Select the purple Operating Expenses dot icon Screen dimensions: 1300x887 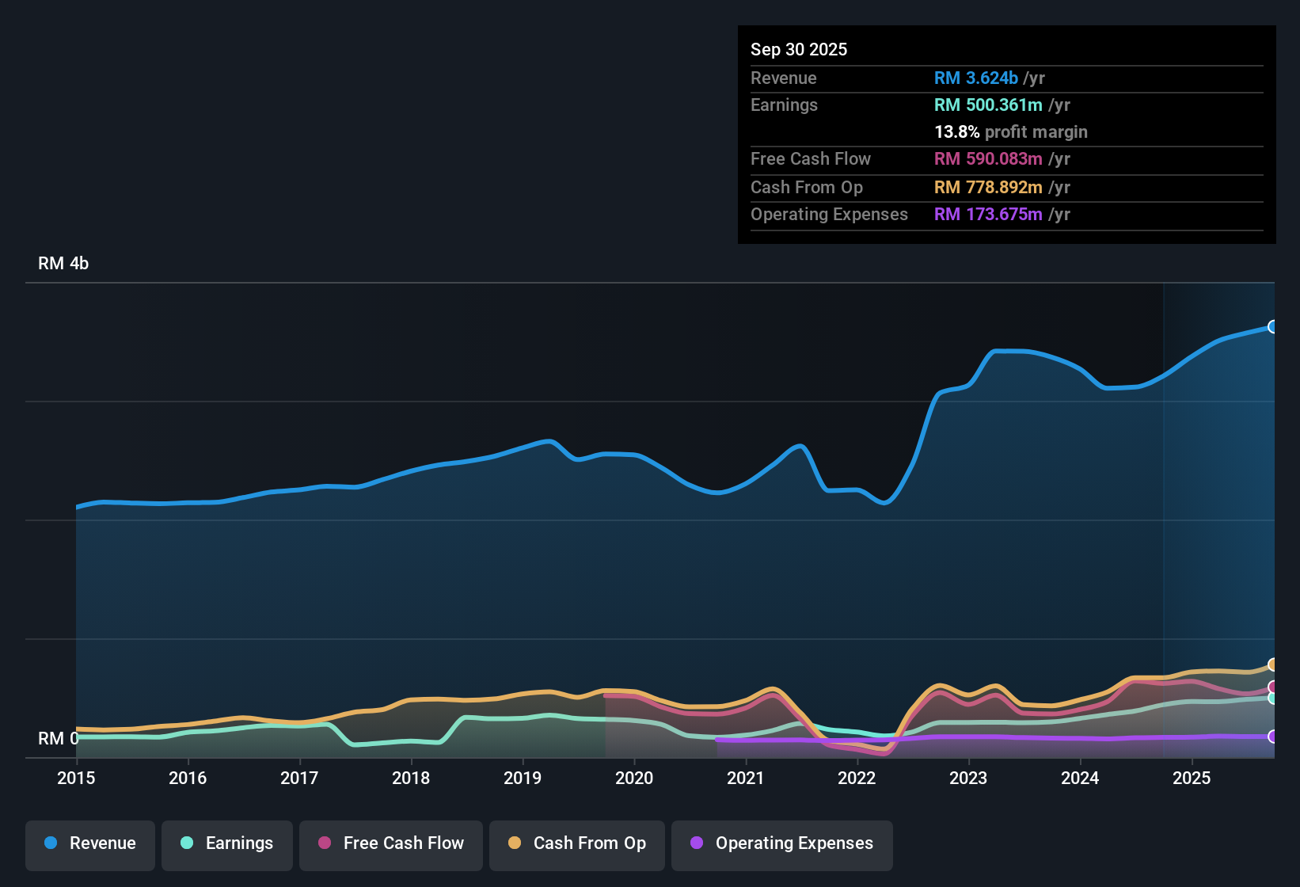pos(697,843)
